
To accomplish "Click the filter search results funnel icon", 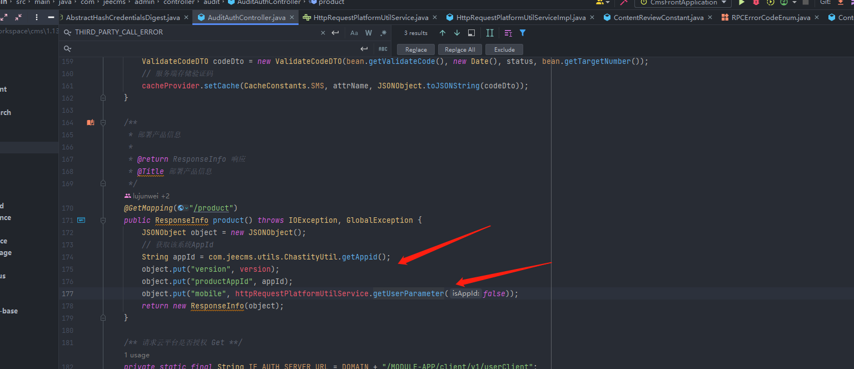I will (x=523, y=33).
